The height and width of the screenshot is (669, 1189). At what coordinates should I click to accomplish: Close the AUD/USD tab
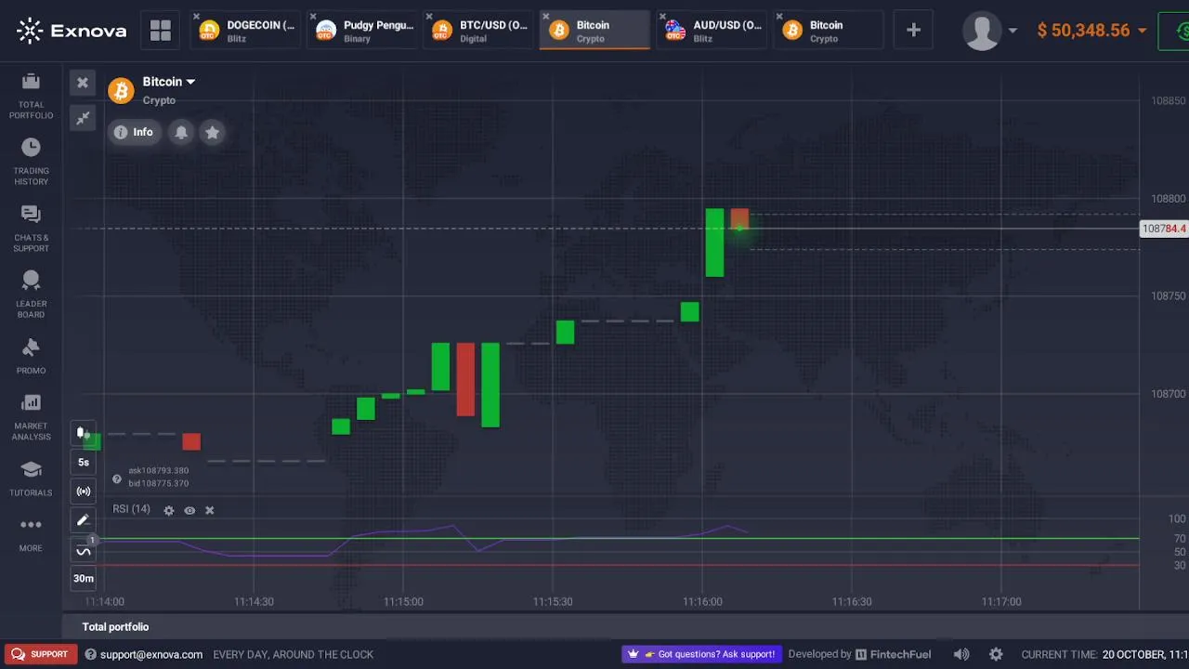663,17
